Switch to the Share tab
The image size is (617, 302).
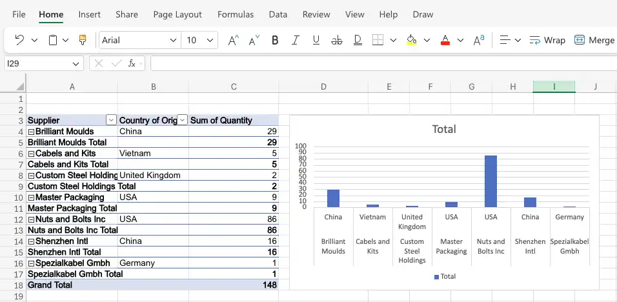(126, 15)
